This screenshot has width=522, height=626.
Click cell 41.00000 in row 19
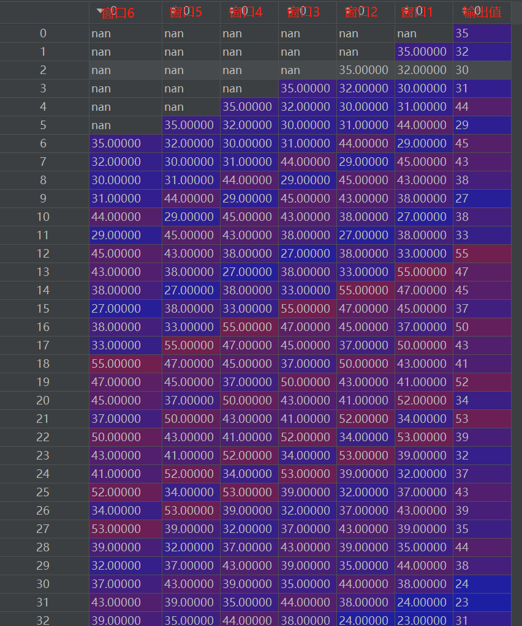pyautogui.click(x=424, y=382)
